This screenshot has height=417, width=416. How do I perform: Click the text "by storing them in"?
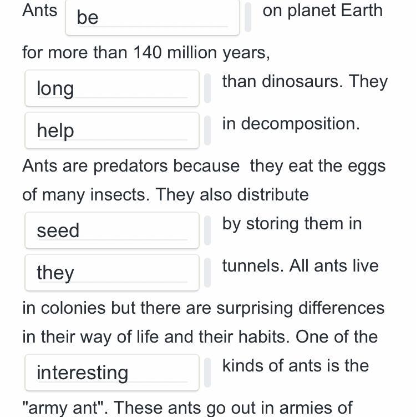tap(292, 224)
